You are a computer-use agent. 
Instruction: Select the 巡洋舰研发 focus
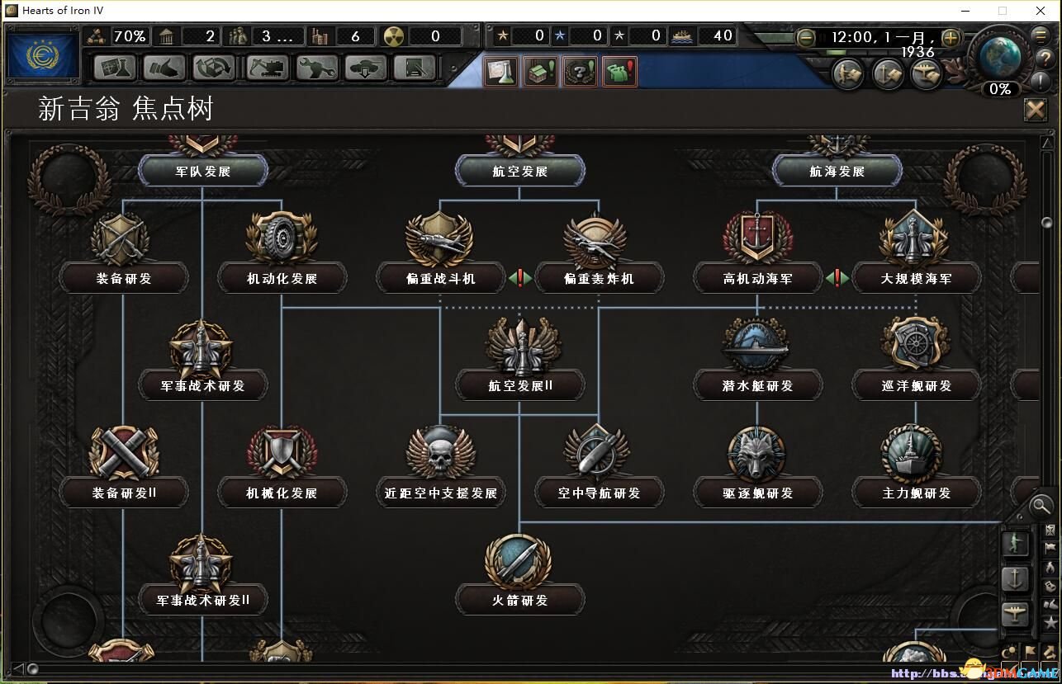tap(916, 360)
